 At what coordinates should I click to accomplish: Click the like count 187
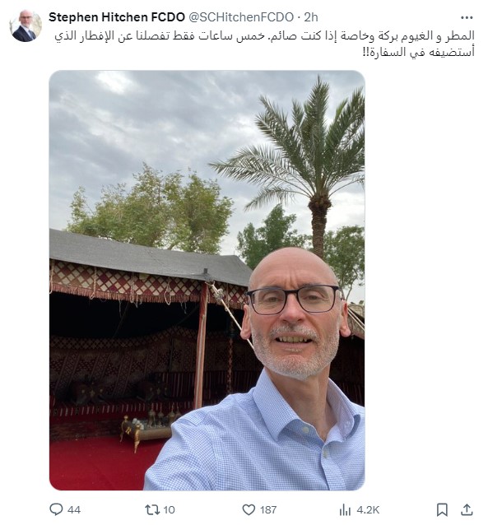[268, 510]
